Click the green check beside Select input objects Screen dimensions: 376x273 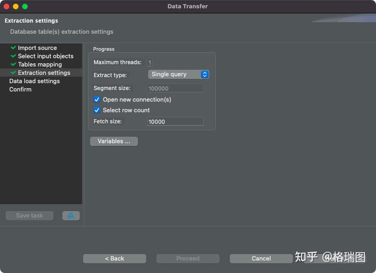click(x=13, y=56)
